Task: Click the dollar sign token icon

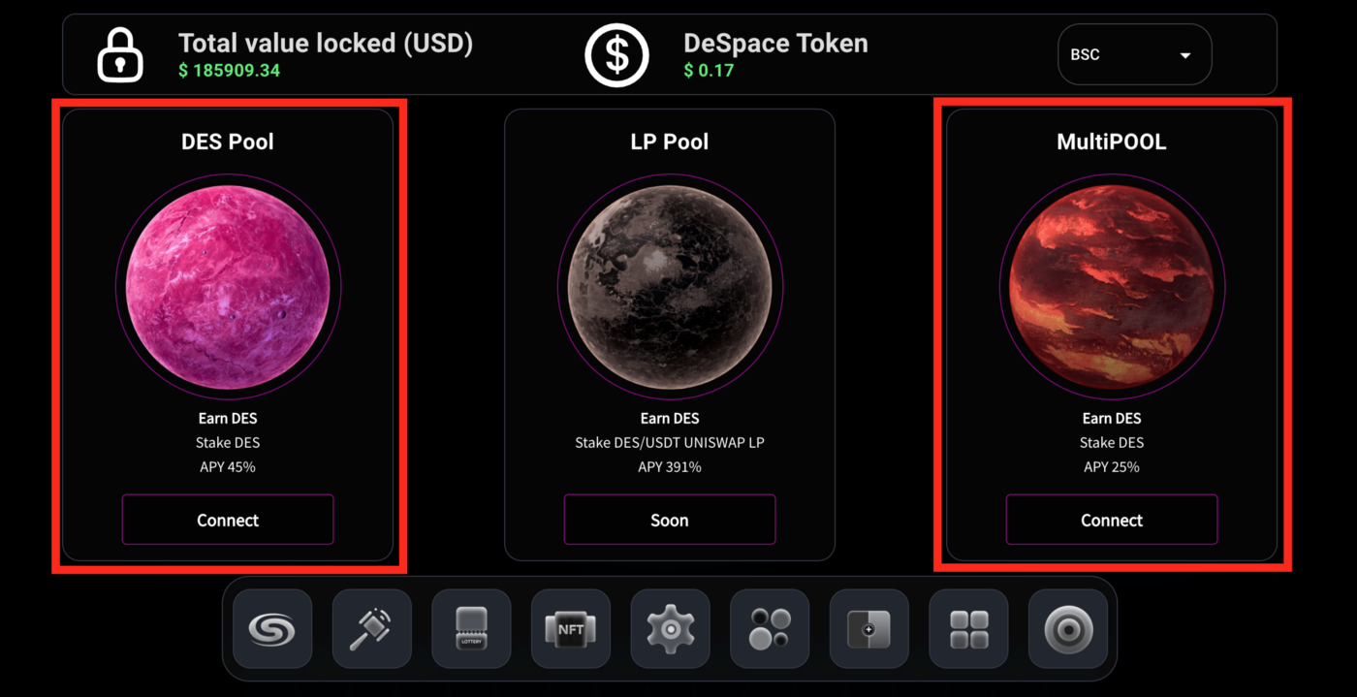Action: [617, 55]
